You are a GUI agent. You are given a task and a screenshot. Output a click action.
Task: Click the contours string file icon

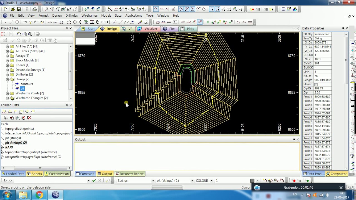[17, 84]
